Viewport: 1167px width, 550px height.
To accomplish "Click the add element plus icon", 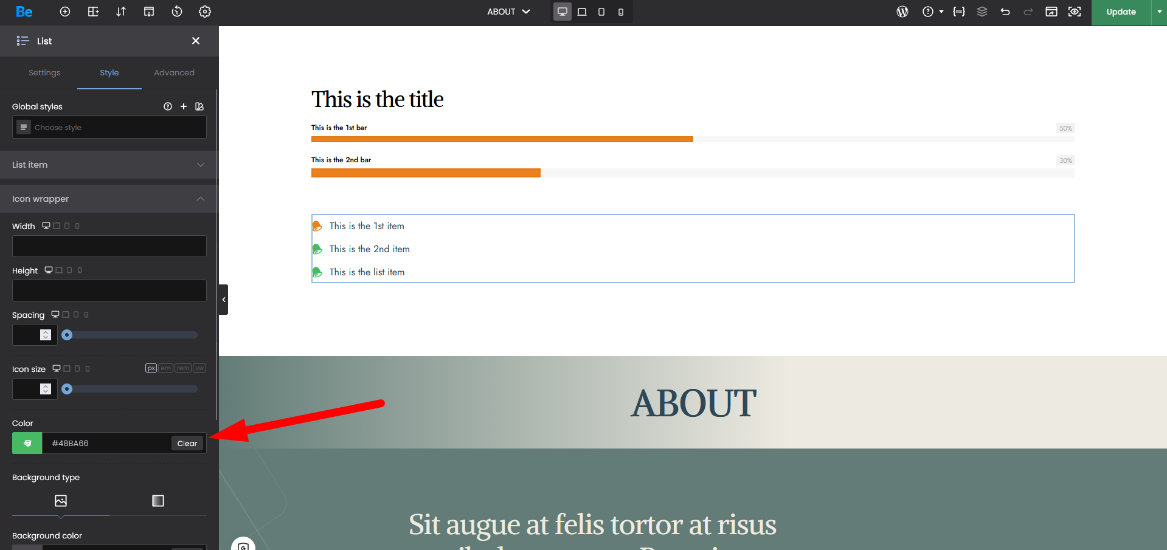I will [65, 12].
